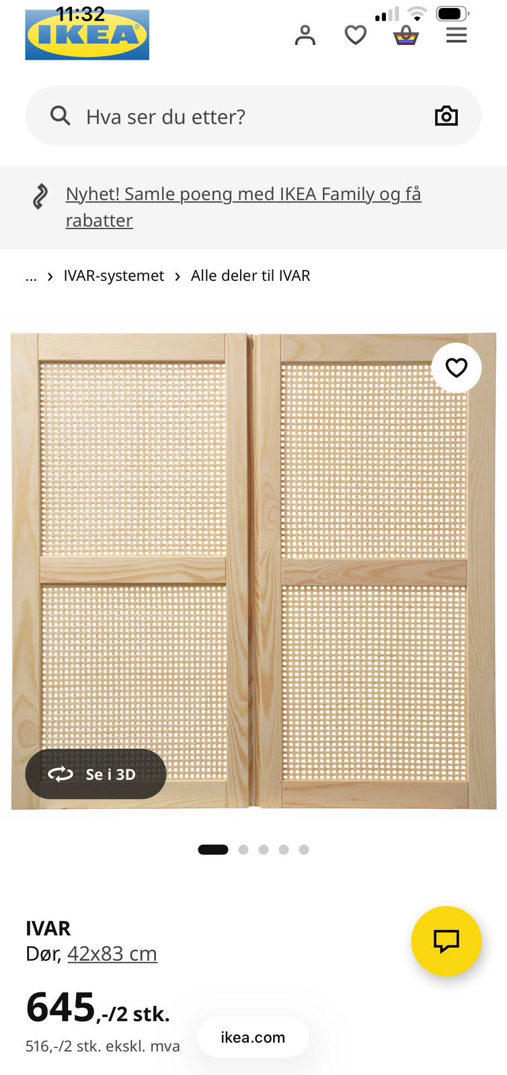
Task: Go to IVAR-systemet breadcrumb
Action: pyautogui.click(x=114, y=276)
